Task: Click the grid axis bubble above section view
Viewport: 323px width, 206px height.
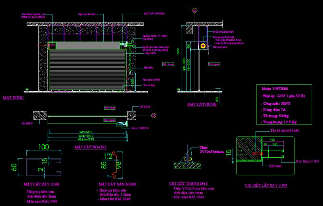Action: [x=195, y=10]
